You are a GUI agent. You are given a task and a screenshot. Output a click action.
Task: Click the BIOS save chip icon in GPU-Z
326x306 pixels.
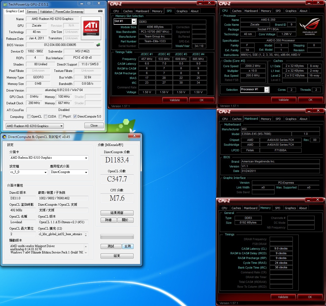98,45
